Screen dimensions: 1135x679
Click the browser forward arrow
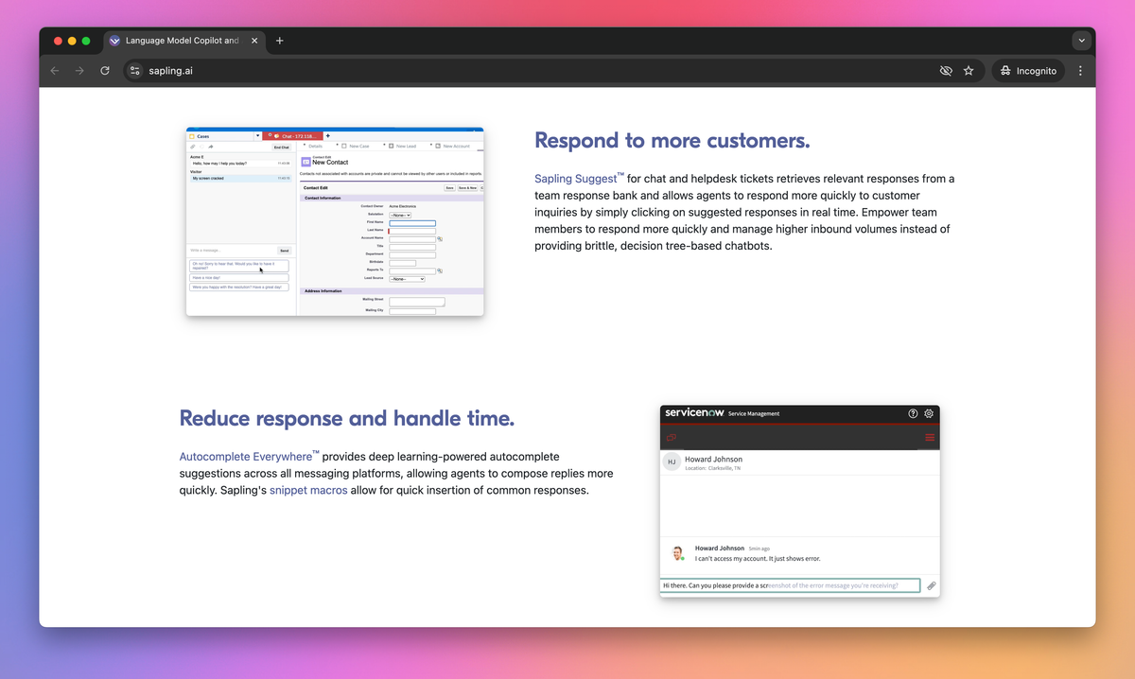(x=79, y=71)
